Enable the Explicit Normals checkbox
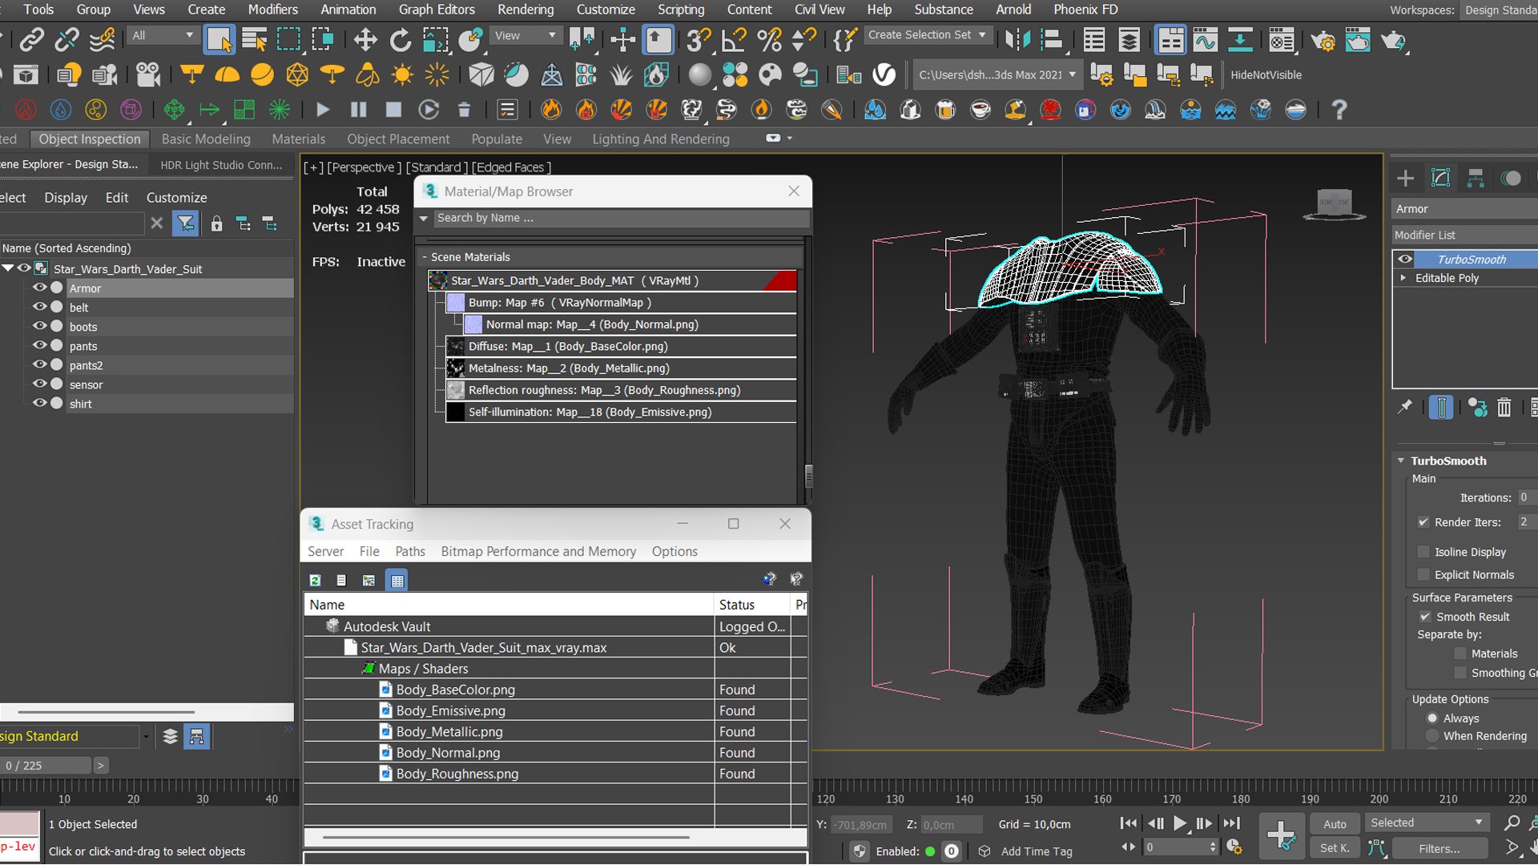1538x865 pixels. click(x=1423, y=574)
